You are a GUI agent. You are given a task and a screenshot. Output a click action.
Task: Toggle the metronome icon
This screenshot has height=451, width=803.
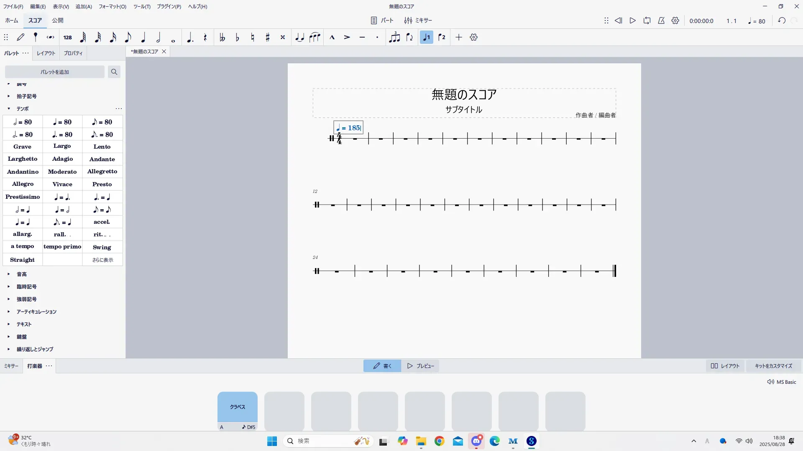(661, 20)
